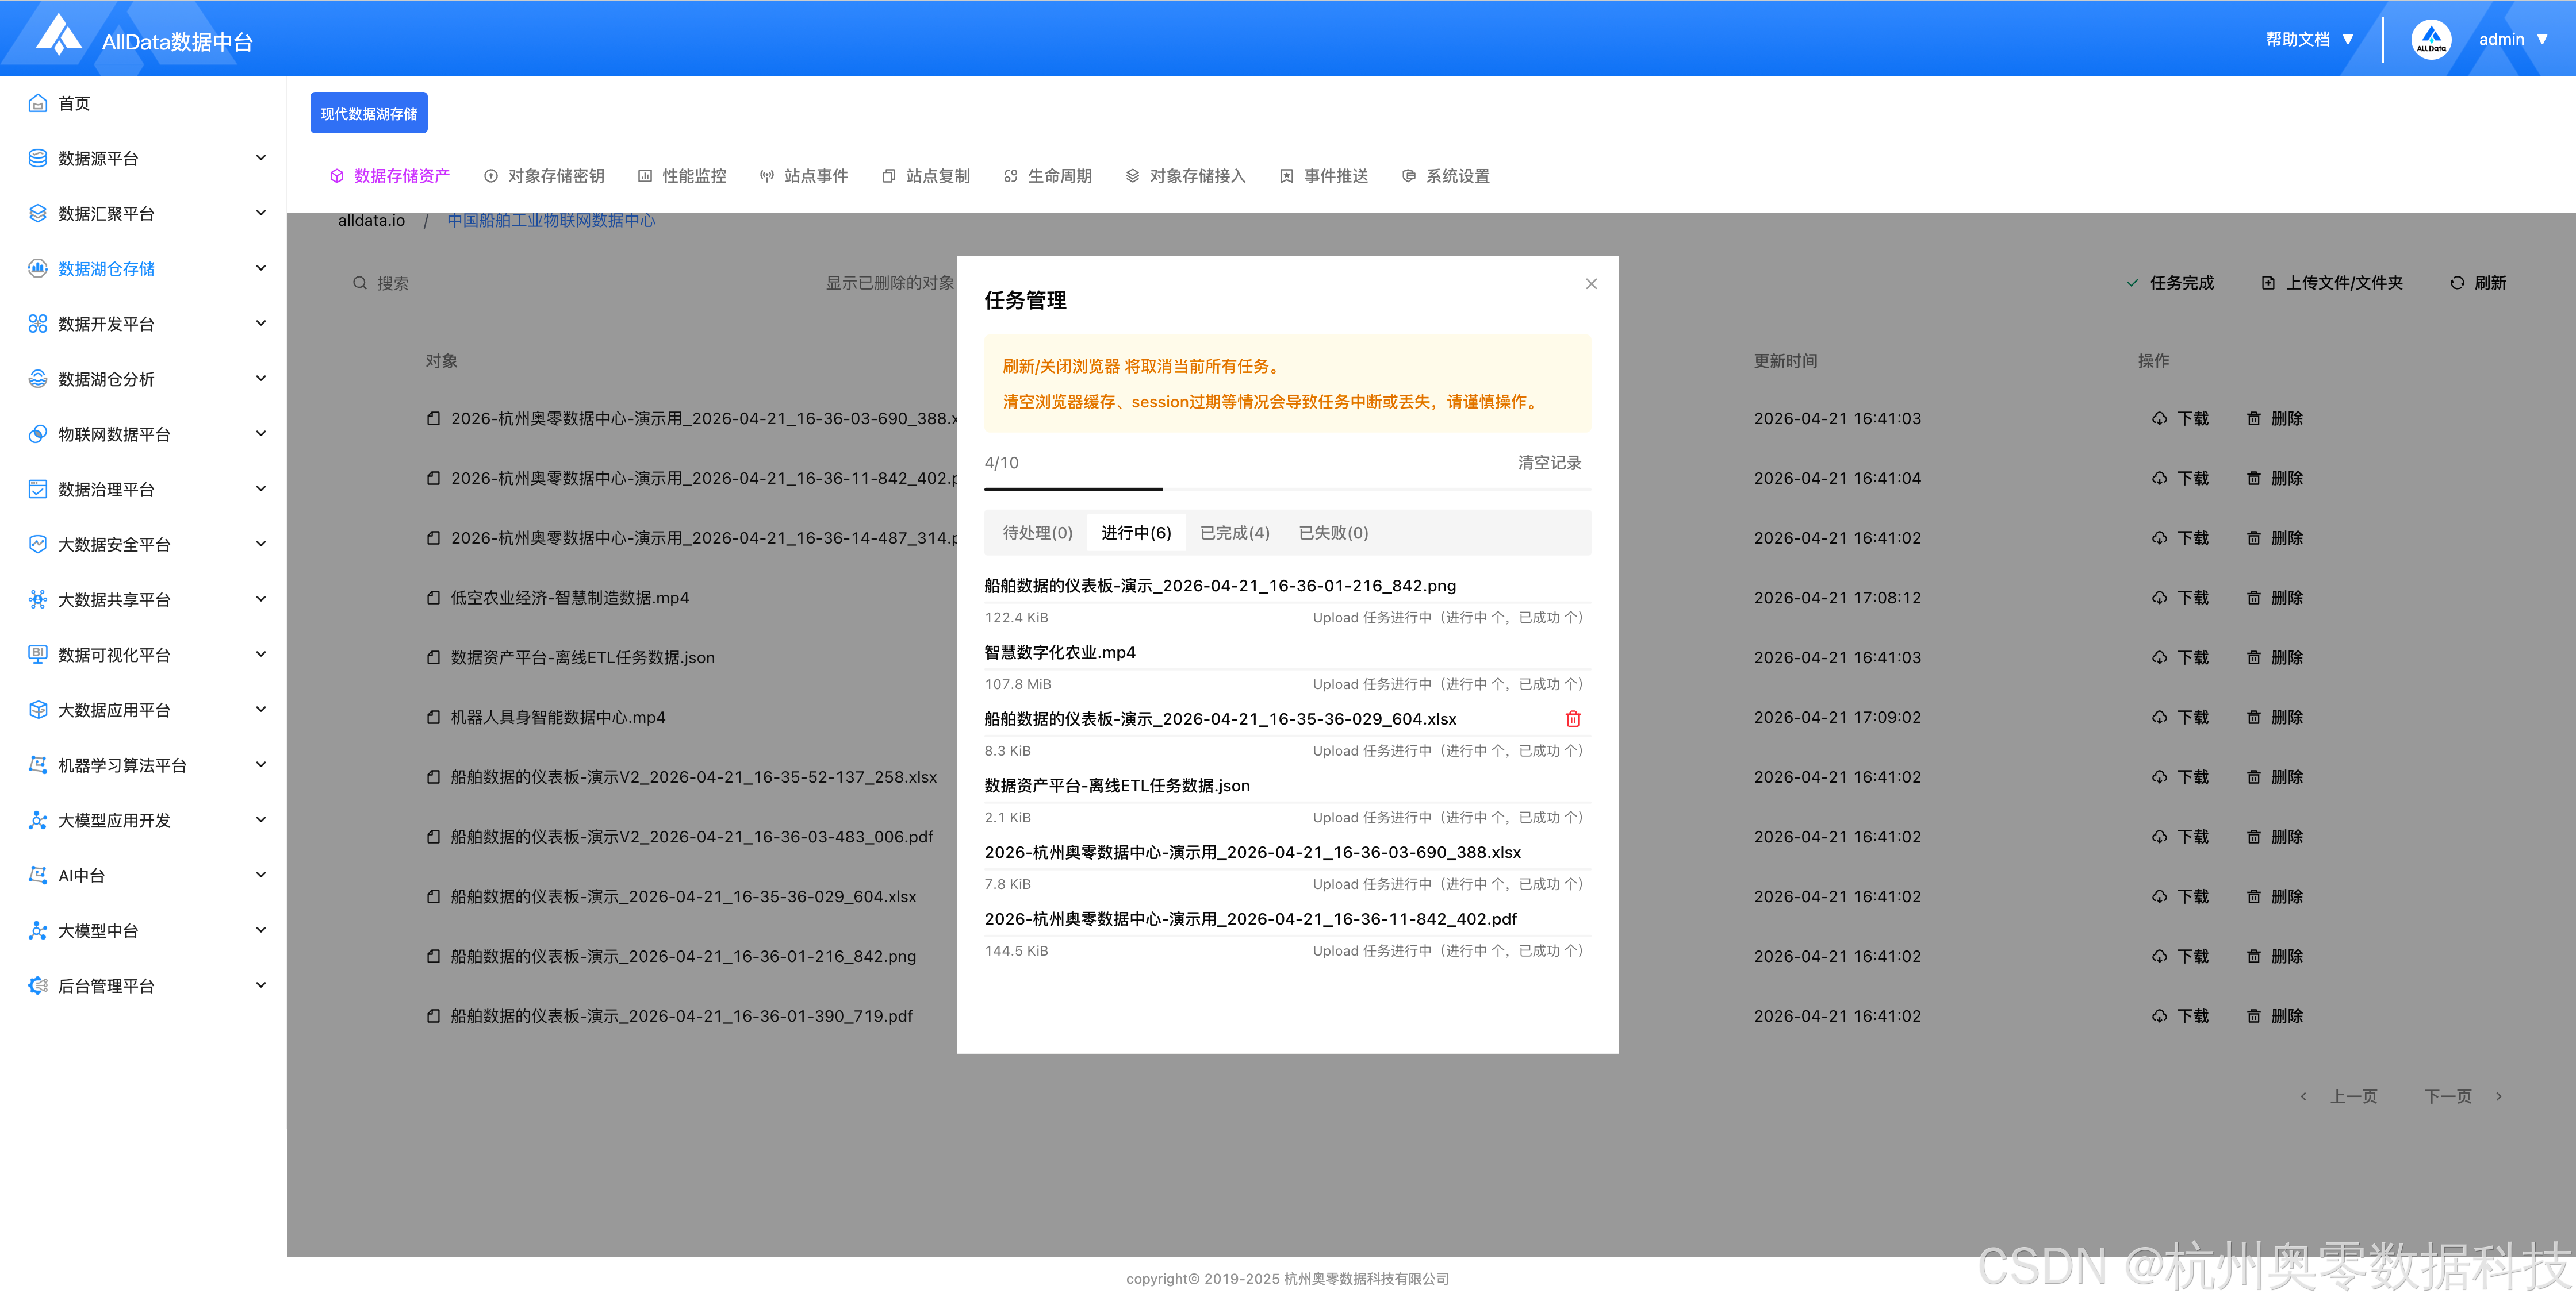The width and height of the screenshot is (2576, 1309).
Task: Click the AllData logo in the header
Action: click(59, 36)
